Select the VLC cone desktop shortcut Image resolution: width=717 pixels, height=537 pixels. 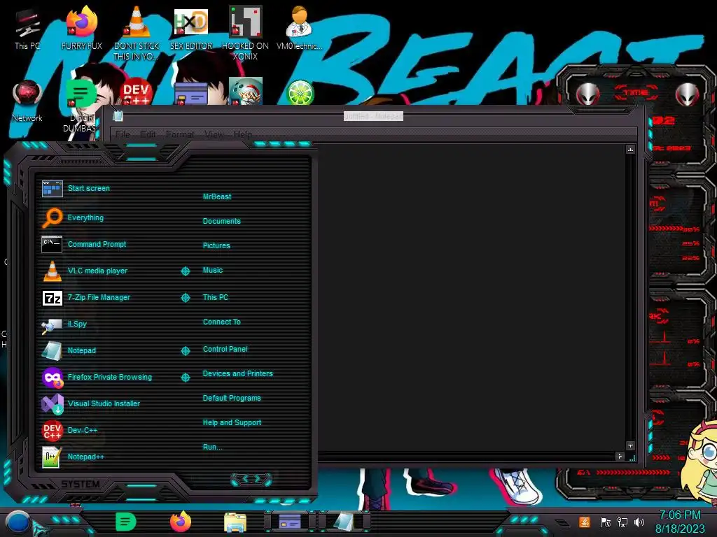[137, 32]
